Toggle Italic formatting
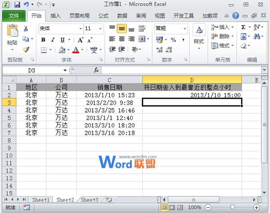This screenshot has height=213, width=270. coord(53,40)
